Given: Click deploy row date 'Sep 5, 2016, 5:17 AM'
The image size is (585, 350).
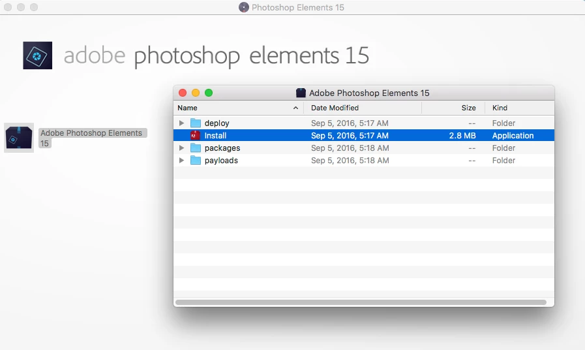Looking at the screenshot, I should click(x=350, y=123).
